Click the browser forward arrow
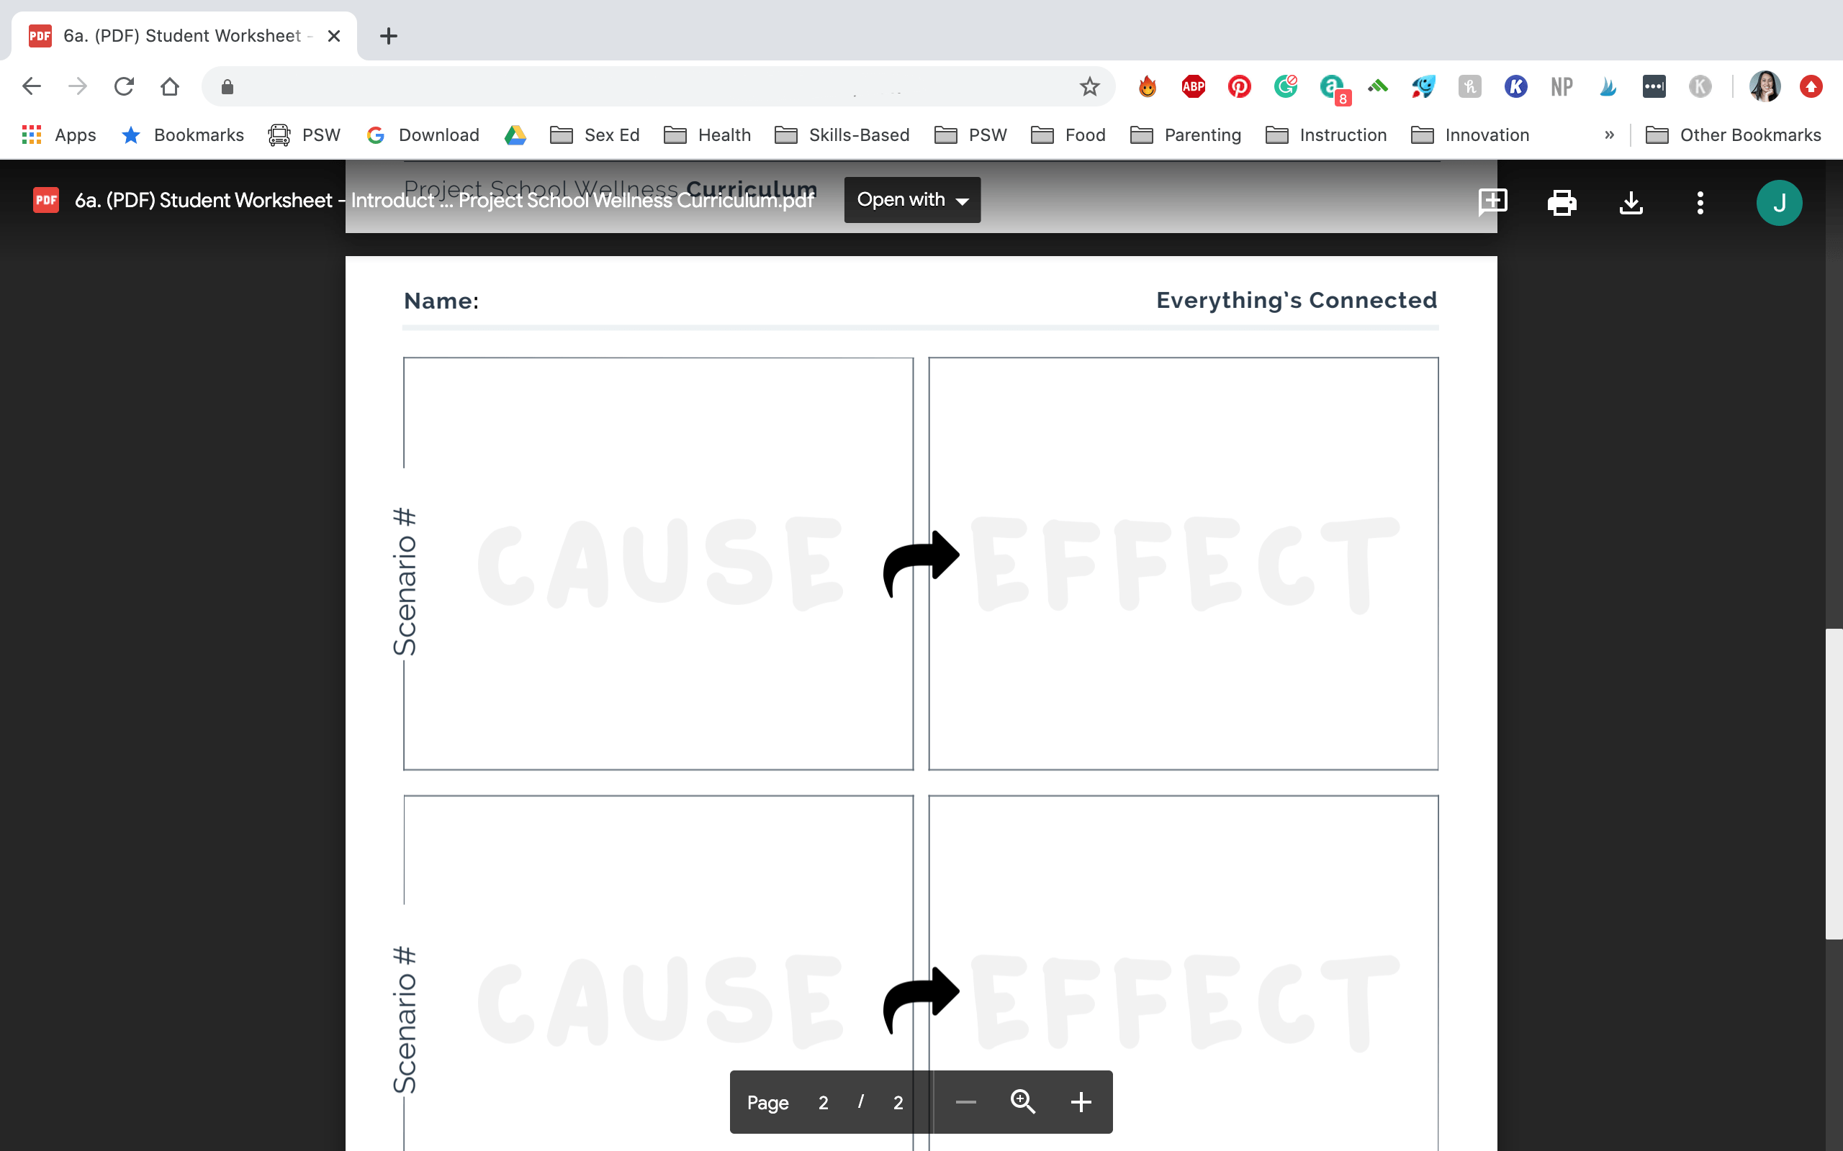Screen dimensions: 1843x1151 coord(78,87)
